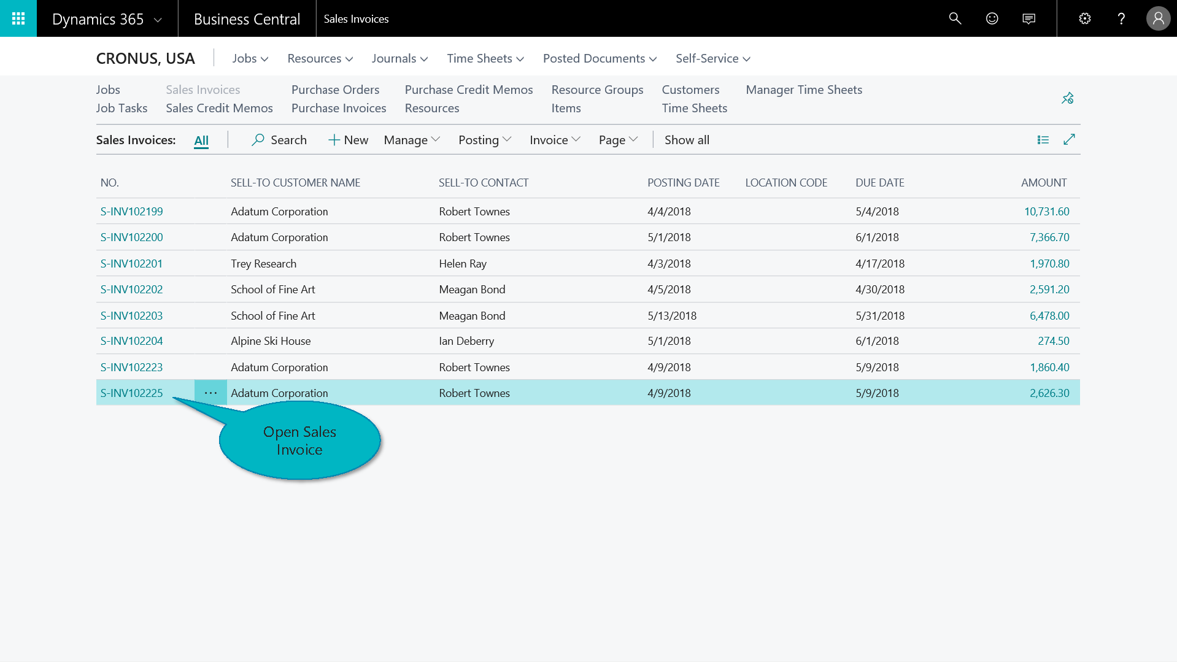
Task: Open the settings gear icon
Action: click(1084, 18)
